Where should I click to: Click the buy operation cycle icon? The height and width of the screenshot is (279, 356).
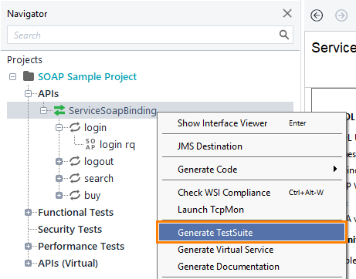(x=75, y=195)
